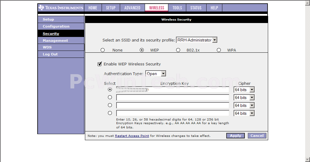310x162 pixels.
Task: Click the fourth encryption key field
Action: [x=173, y=113]
